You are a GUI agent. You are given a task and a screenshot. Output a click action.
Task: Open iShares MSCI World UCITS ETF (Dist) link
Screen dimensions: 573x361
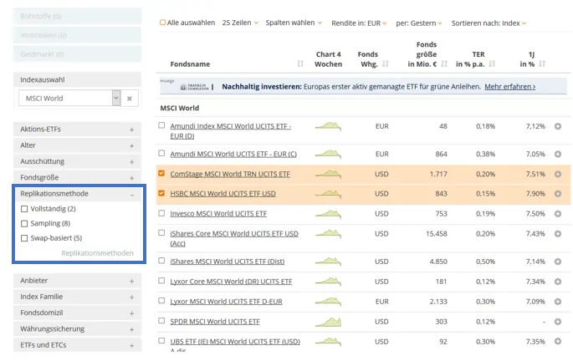click(227, 262)
